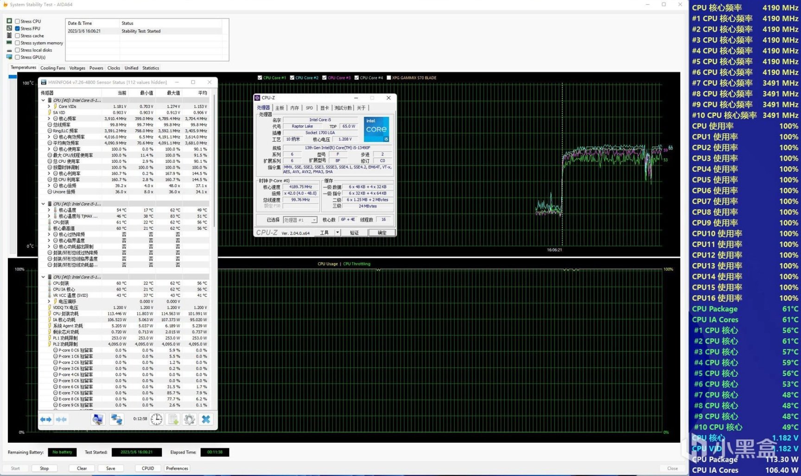The width and height of the screenshot is (801, 476).
Task: Start logging with HWiNFO log file icon
Action: (x=173, y=419)
